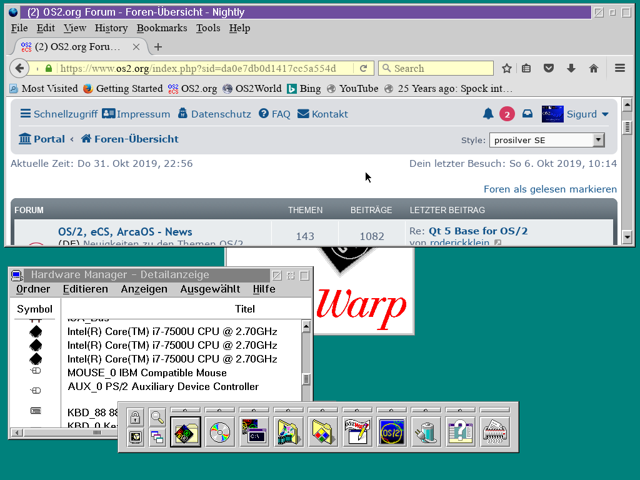
Task: Open the drawer above the blue OS/2 icon
Action: pos(391,410)
